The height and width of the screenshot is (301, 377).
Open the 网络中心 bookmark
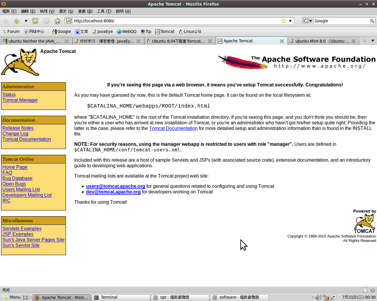34,31
